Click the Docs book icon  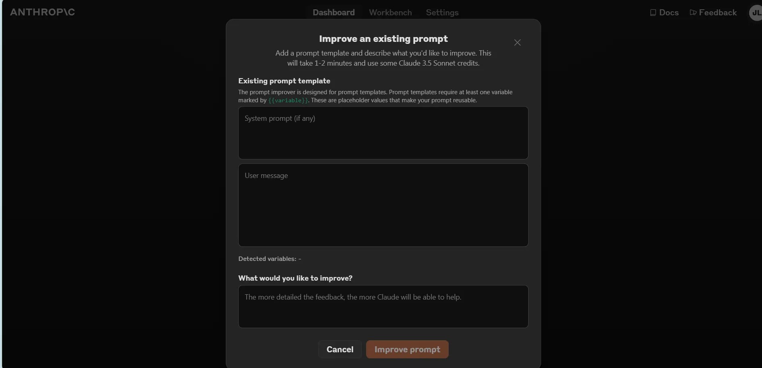pyautogui.click(x=653, y=12)
